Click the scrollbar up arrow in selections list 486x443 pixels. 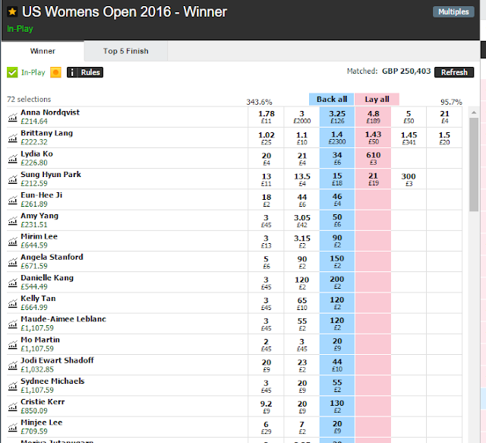point(474,112)
